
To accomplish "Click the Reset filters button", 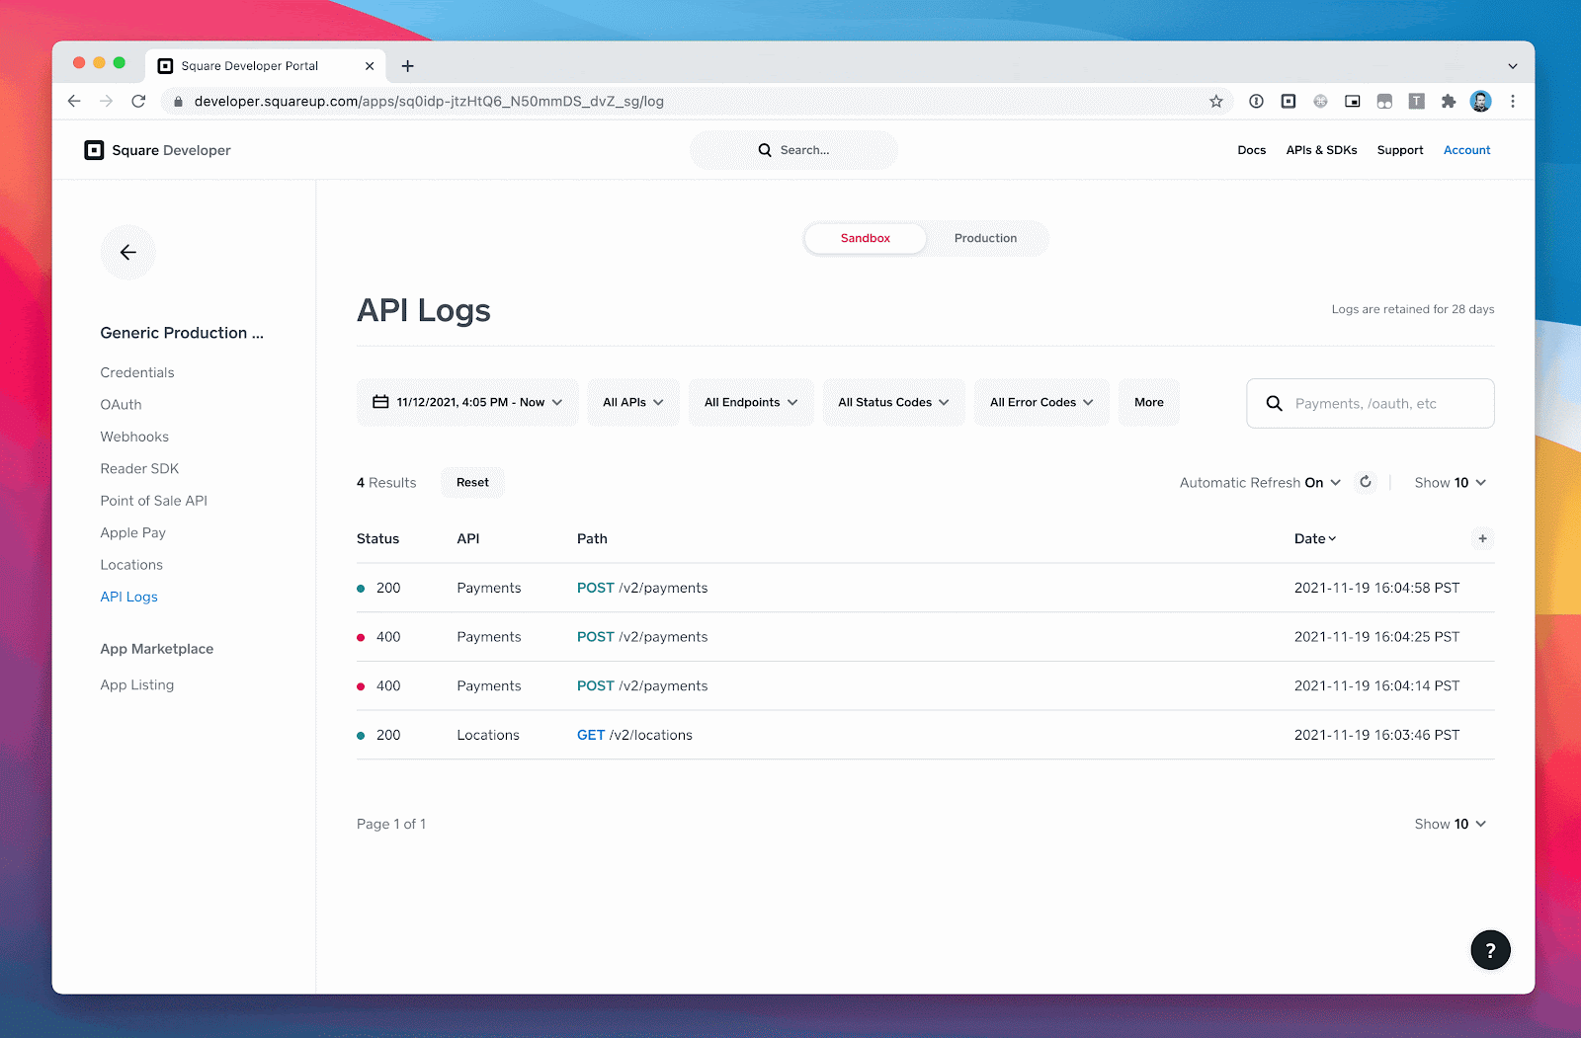I will tap(472, 482).
